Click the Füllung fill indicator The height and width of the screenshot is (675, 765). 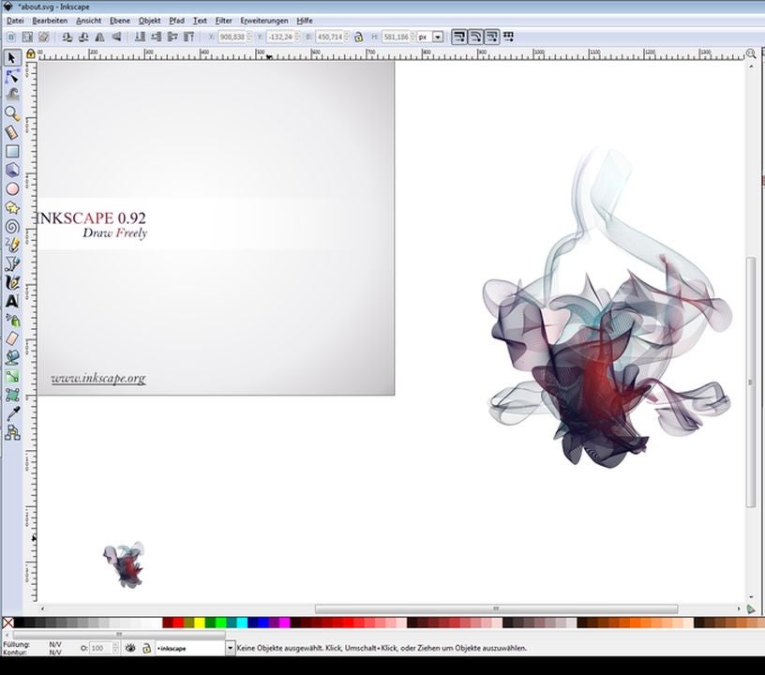pos(55,644)
